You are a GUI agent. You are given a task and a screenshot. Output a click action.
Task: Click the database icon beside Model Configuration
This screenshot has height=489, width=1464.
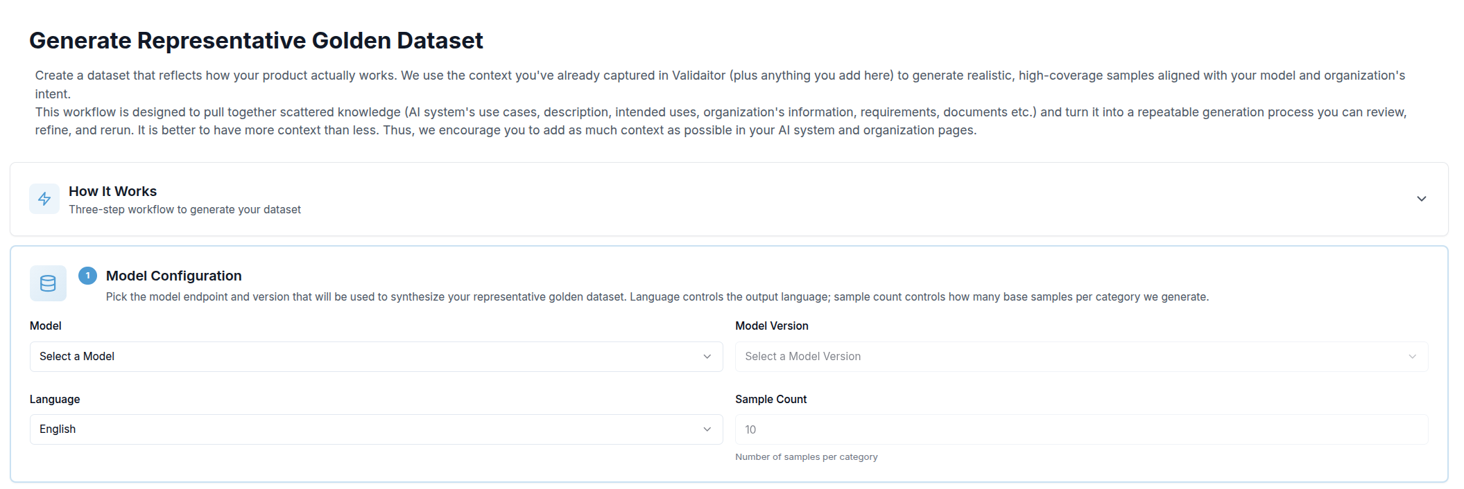48,283
